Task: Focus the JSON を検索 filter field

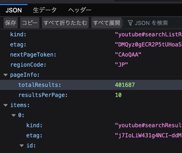Action: (153, 23)
